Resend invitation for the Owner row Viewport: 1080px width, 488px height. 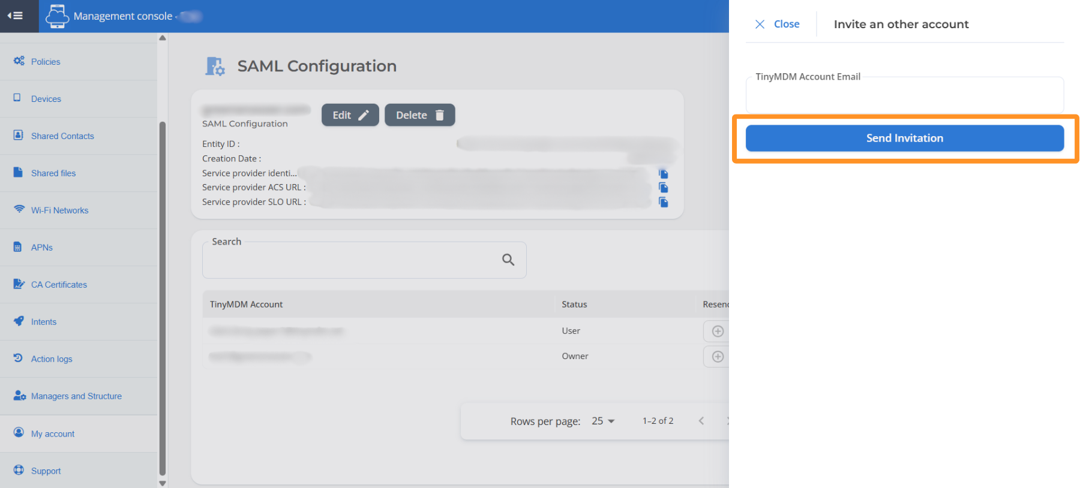(x=717, y=357)
